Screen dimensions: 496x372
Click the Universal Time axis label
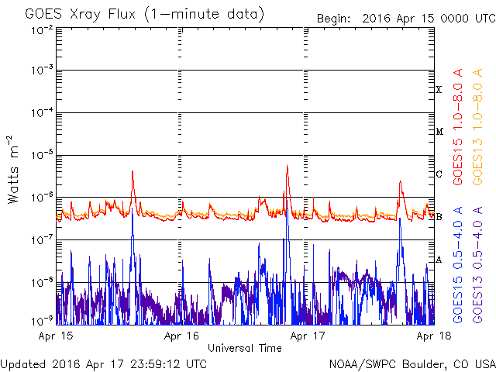point(244,348)
